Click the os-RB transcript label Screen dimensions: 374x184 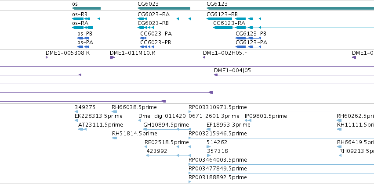(x=80, y=14)
